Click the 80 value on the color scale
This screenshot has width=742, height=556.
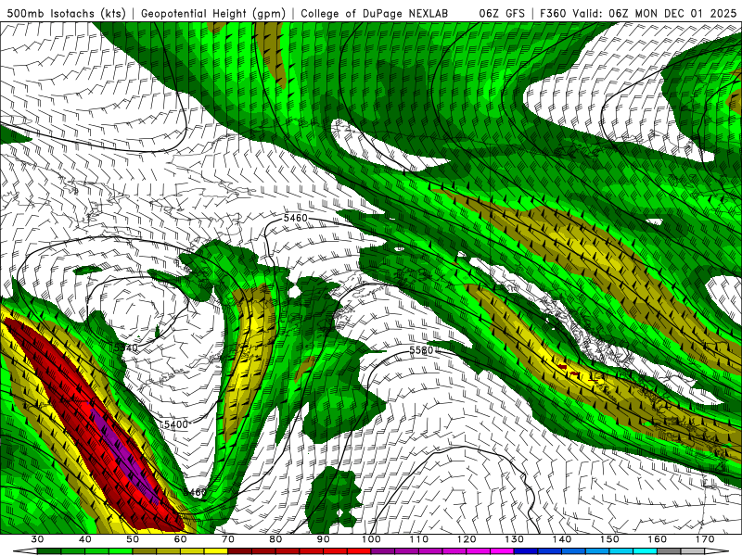coord(275,539)
